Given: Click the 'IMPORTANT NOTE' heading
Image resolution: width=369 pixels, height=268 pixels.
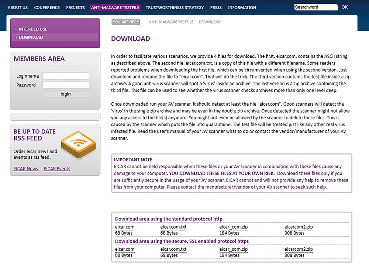Looking at the screenshot, I should tap(133, 160).
